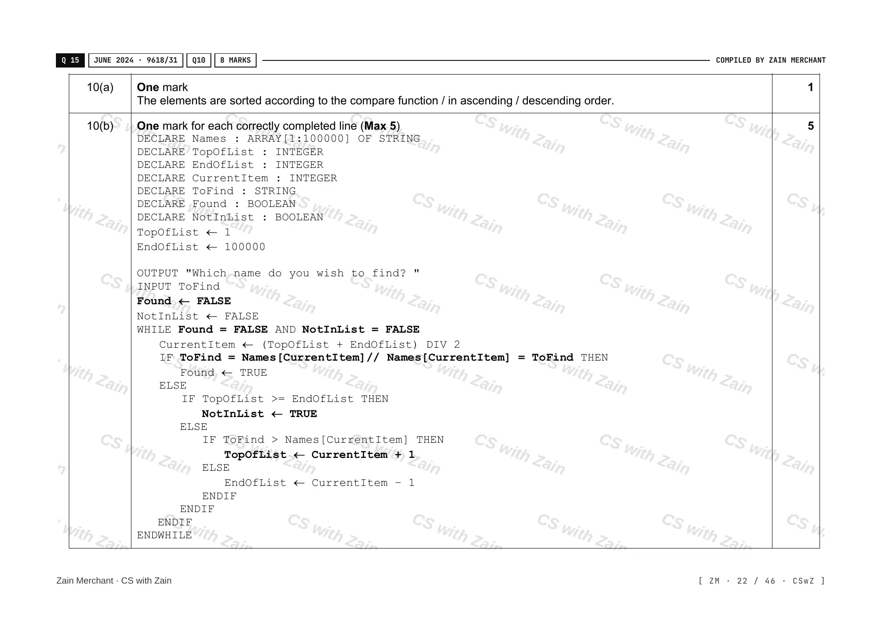Viewport: 883px width, 624px height.
Task: Select the 10(a) question cell
Action: (x=100, y=94)
